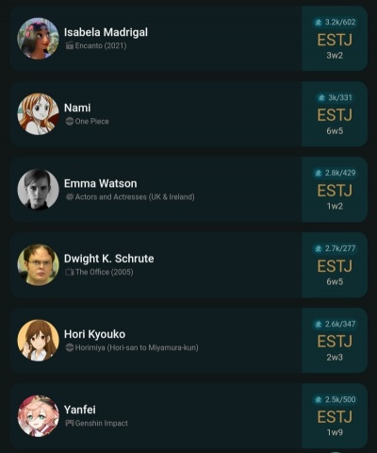Click the vote icon beside 2.7k/277
The width and height of the screenshot is (377, 453).
point(319,248)
